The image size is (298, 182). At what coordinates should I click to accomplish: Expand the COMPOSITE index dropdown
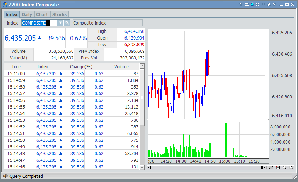coord(60,23)
